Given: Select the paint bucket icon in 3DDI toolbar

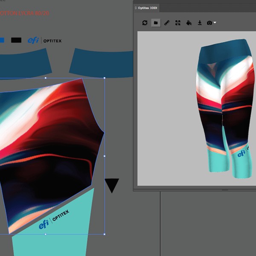Looking at the screenshot, I should coord(189,23).
